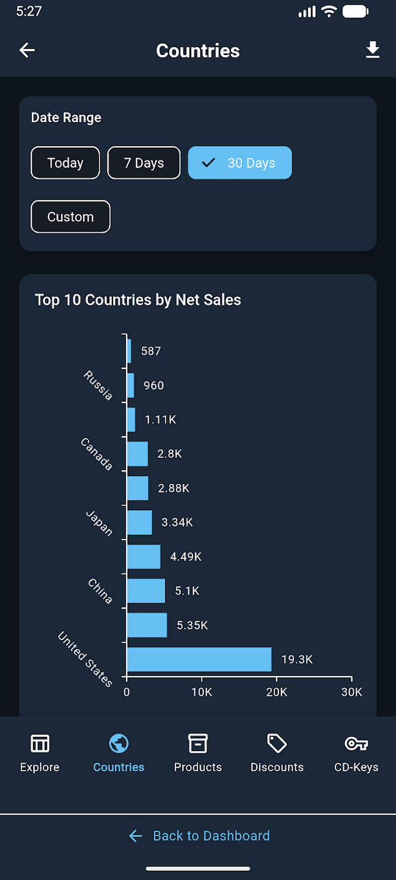Tap the back arrow icon
The height and width of the screenshot is (880, 396).
(27, 50)
